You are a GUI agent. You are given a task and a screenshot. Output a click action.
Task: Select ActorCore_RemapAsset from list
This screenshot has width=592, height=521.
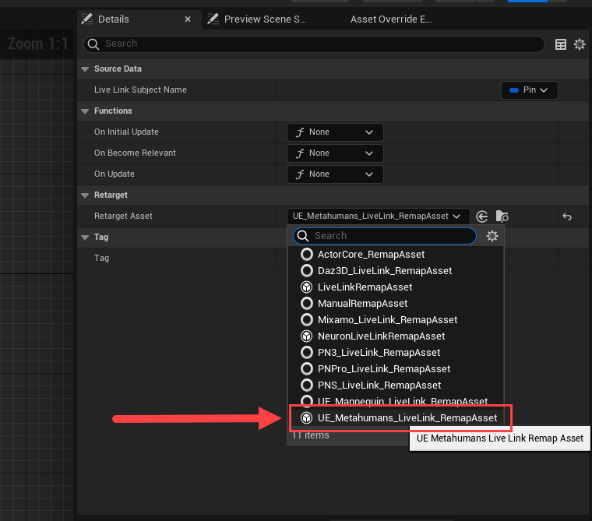point(396,255)
